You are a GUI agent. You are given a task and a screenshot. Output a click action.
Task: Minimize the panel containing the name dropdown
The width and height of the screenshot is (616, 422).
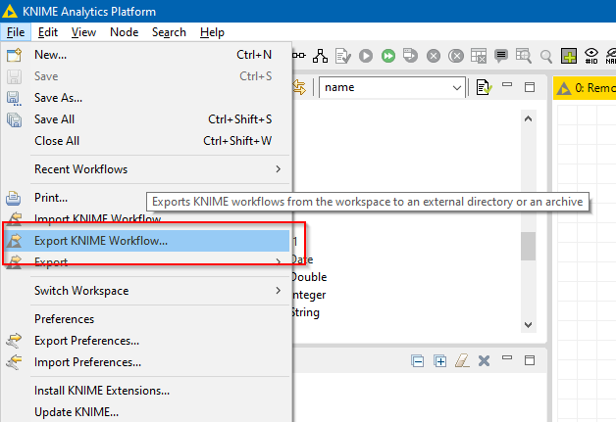[x=507, y=84]
